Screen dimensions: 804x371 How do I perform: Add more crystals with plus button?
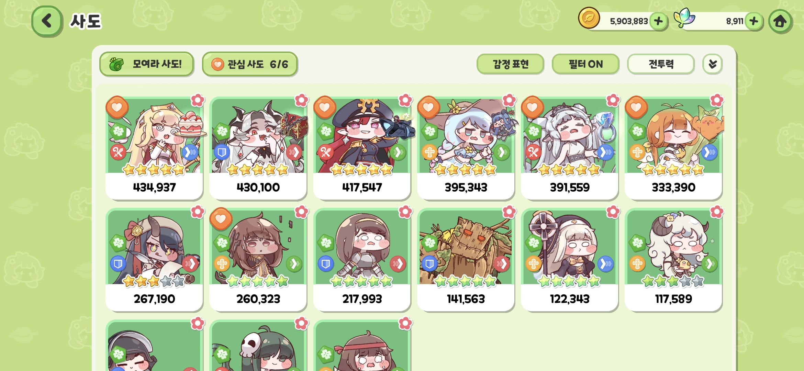tap(754, 21)
